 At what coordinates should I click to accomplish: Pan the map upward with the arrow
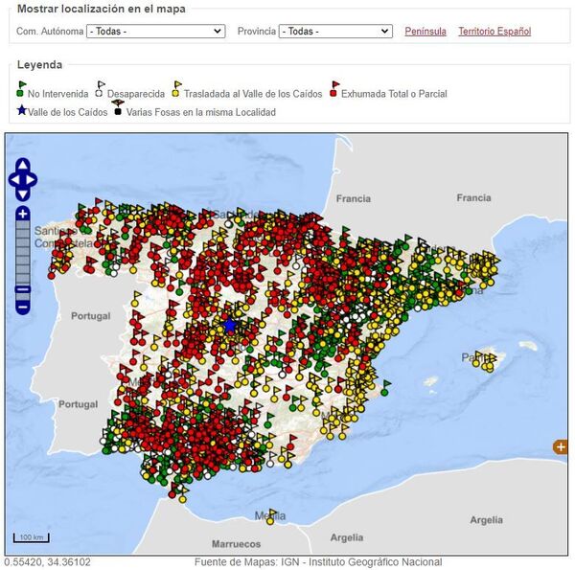click(x=23, y=165)
